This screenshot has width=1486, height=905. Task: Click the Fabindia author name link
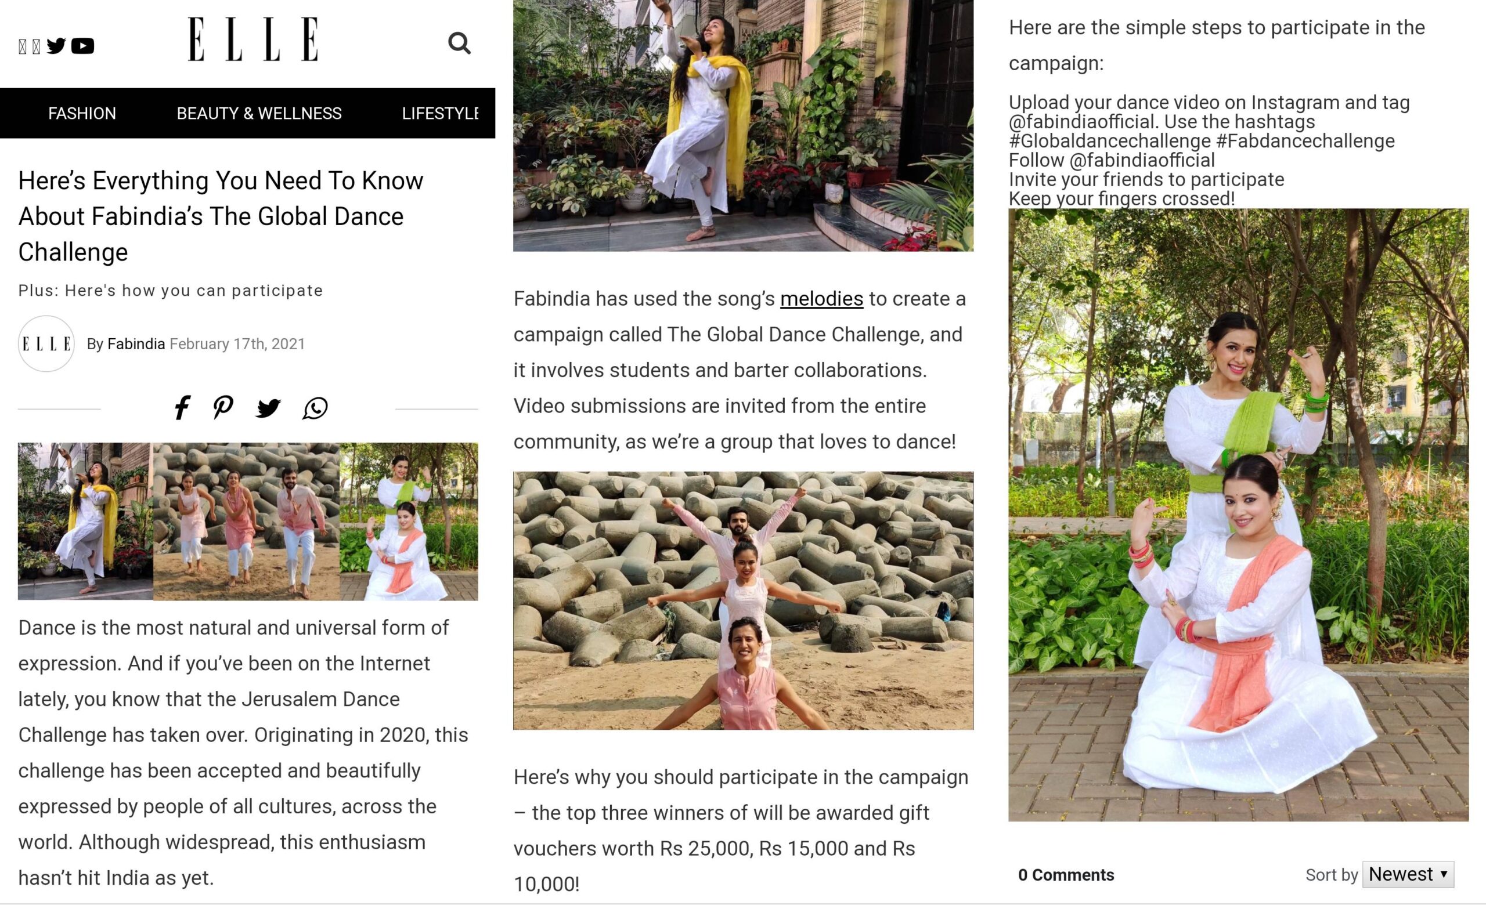click(x=136, y=344)
